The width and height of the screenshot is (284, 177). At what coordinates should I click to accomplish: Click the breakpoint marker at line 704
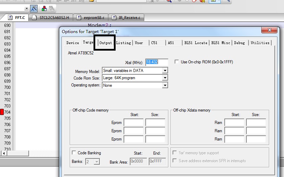(x=2, y=112)
